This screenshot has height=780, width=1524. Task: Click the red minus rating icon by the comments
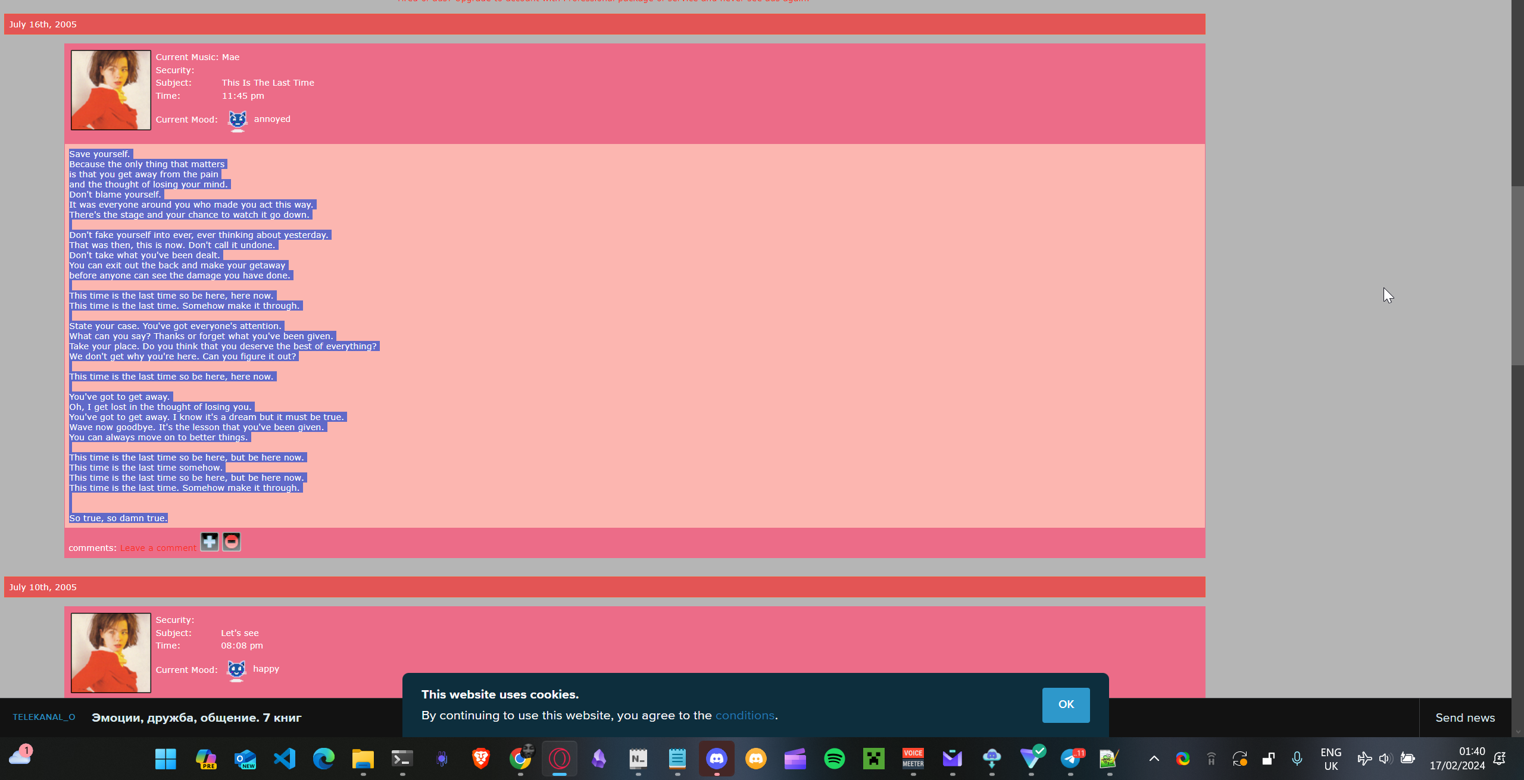pyautogui.click(x=232, y=541)
